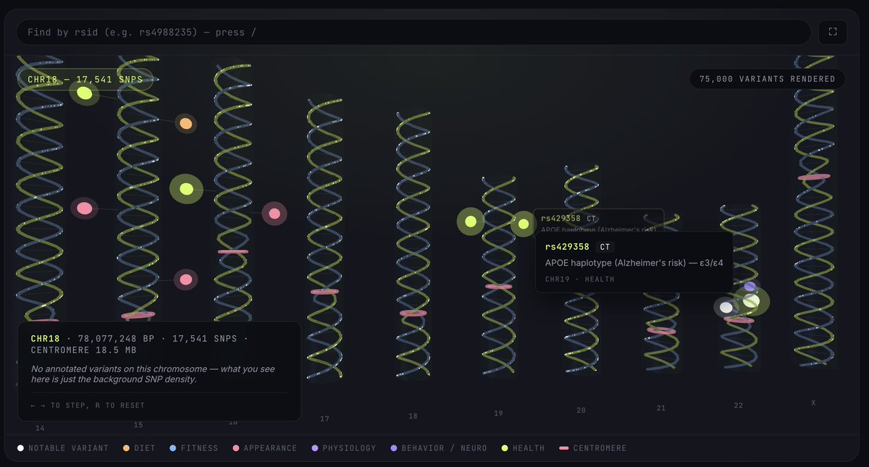Click the fullscreen icon beside the search bar
The image size is (869, 467).
832,32
